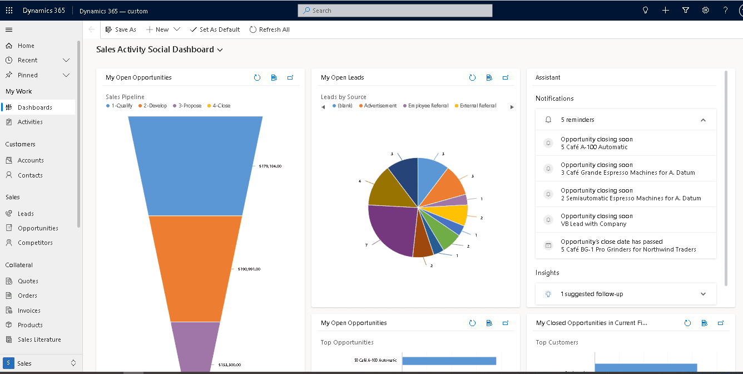Collapse the site map with the hamburger icon

[x=9, y=30]
